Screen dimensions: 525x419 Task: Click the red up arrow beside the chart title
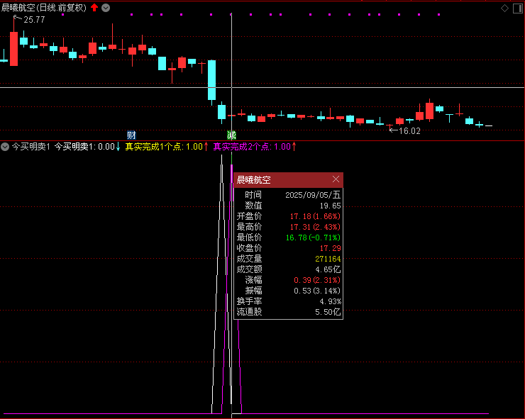coord(94,7)
